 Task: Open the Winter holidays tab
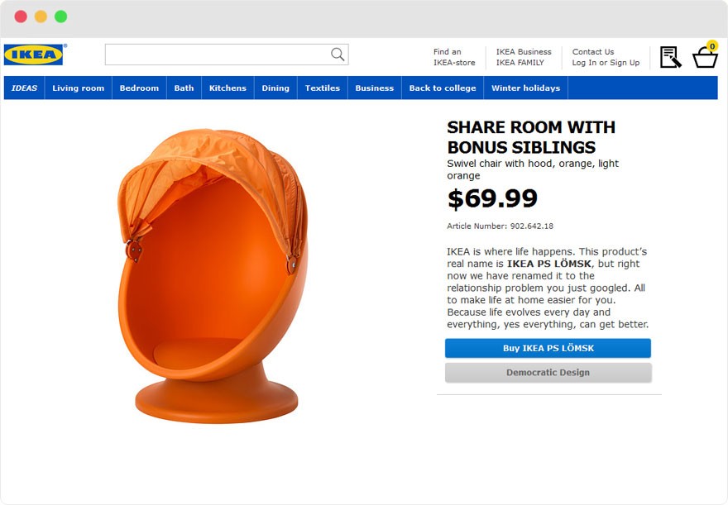coord(525,88)
